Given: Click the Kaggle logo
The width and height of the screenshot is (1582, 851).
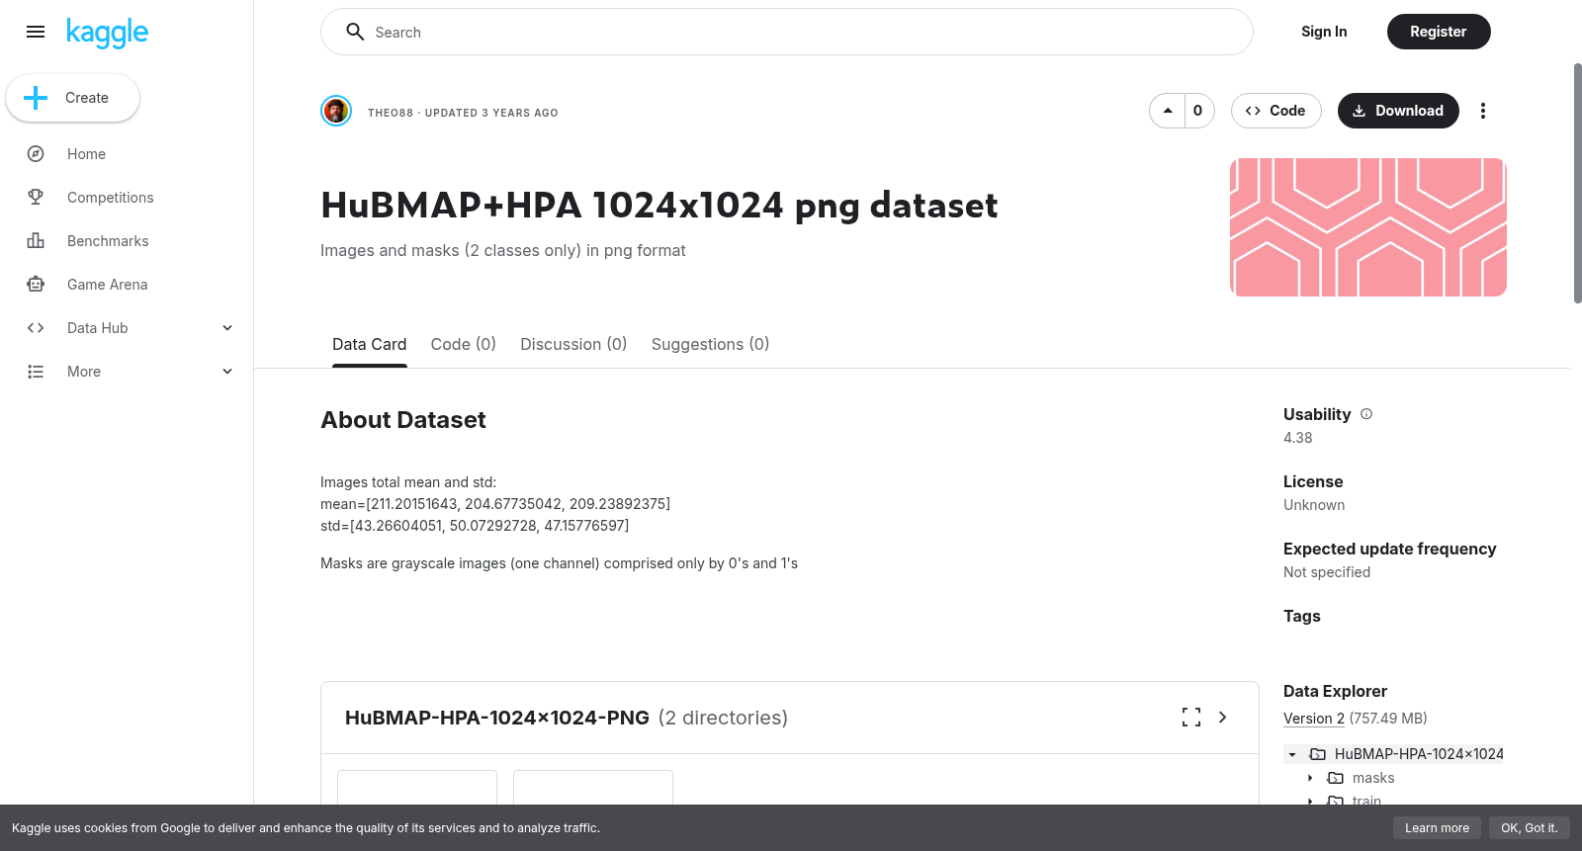Looking at the screenshot, I should coord(107,33).
